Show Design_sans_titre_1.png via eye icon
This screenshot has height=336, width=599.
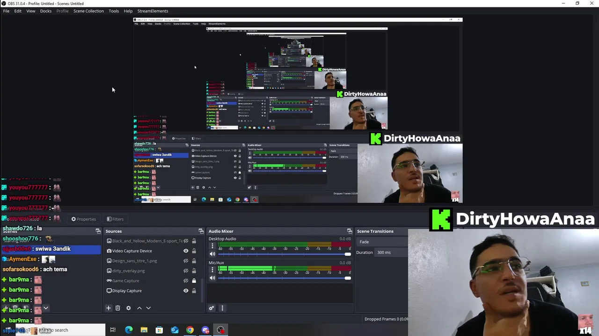point(186,261)
